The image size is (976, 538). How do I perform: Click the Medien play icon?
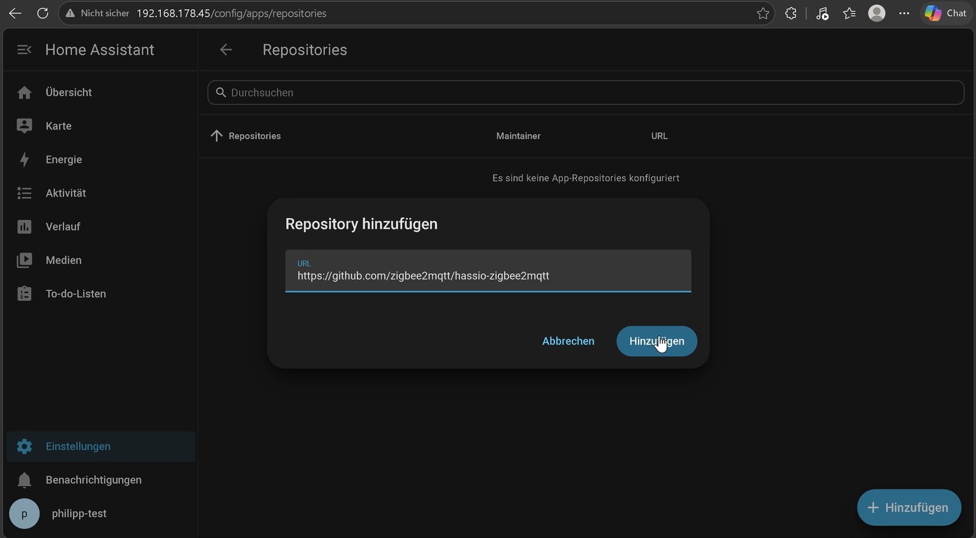pos(24,260)
